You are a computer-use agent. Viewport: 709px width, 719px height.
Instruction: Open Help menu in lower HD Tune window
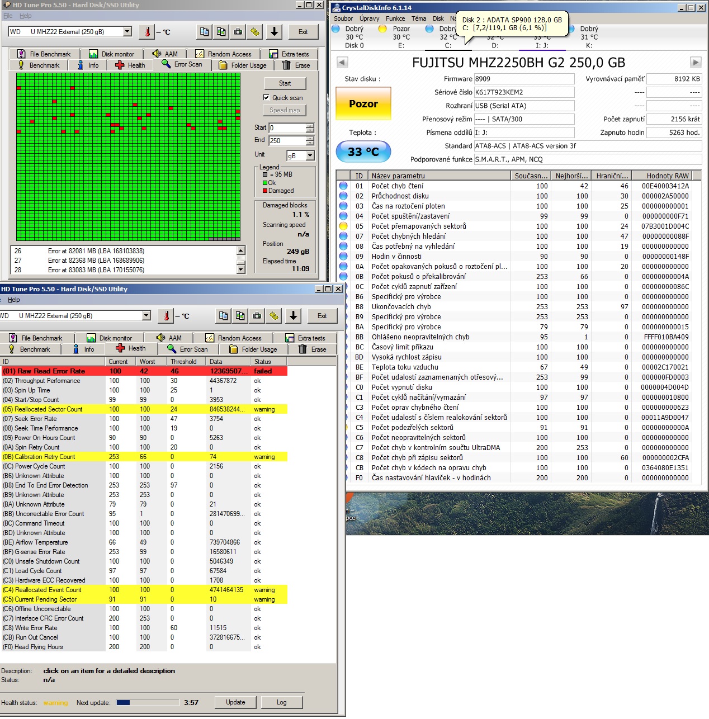(x=14, y=300)
